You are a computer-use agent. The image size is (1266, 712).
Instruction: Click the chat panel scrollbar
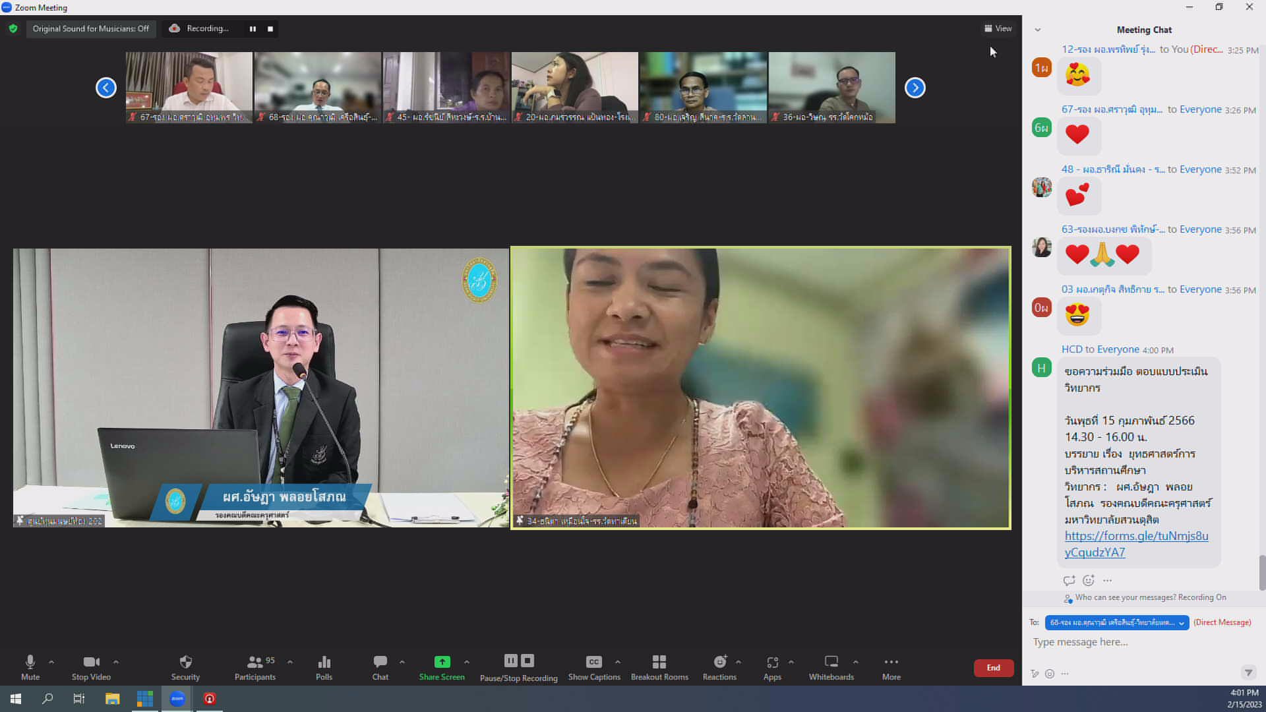tap(1261, 572)
